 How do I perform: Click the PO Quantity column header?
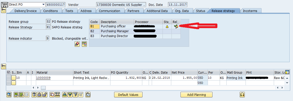click(x=126, y=72)
